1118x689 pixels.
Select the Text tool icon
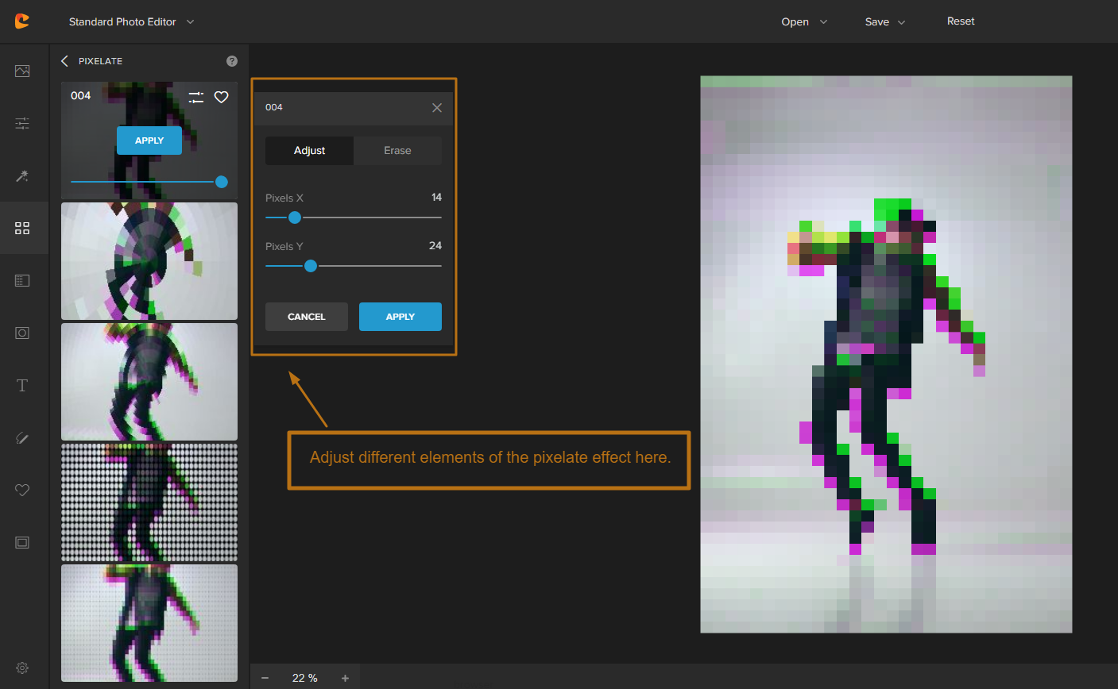point(22,386)
